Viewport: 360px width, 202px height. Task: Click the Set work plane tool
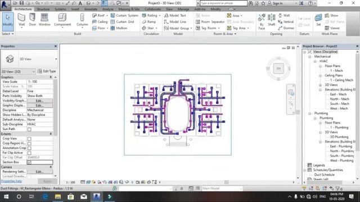pos(318,20)
